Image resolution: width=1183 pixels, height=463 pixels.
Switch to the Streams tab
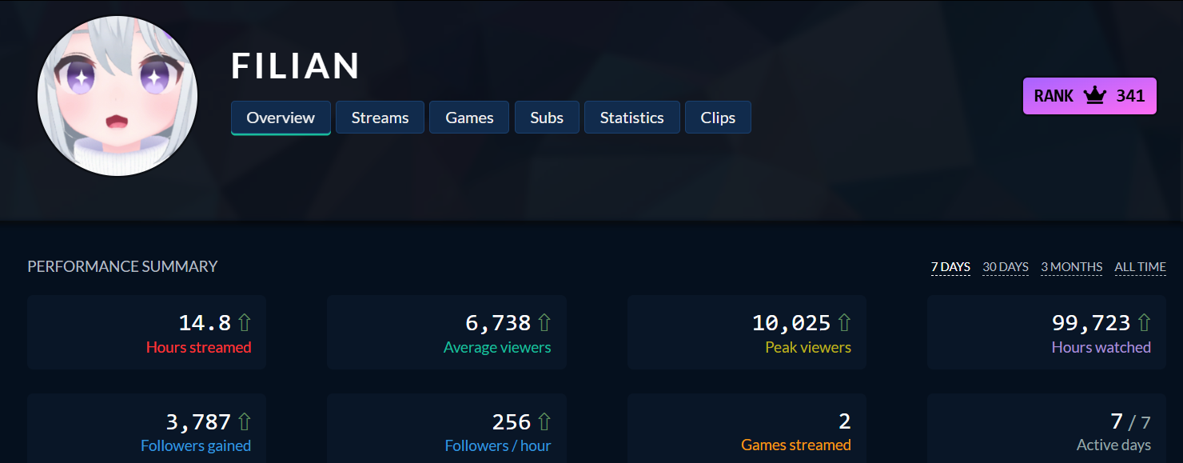tap(380, 118)
